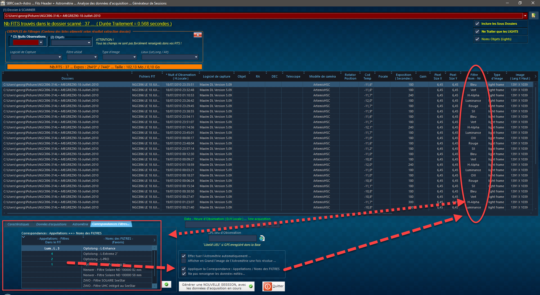Toggle Noms Objets (Lights) checkbox

[477, 39]
